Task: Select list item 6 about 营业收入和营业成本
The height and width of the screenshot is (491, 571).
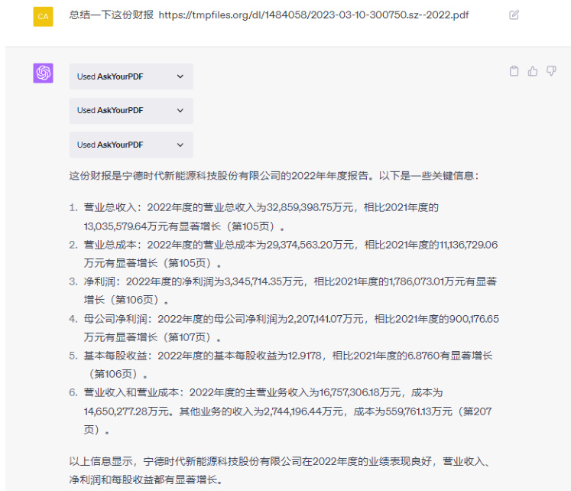Action: [x=290, y=411]
